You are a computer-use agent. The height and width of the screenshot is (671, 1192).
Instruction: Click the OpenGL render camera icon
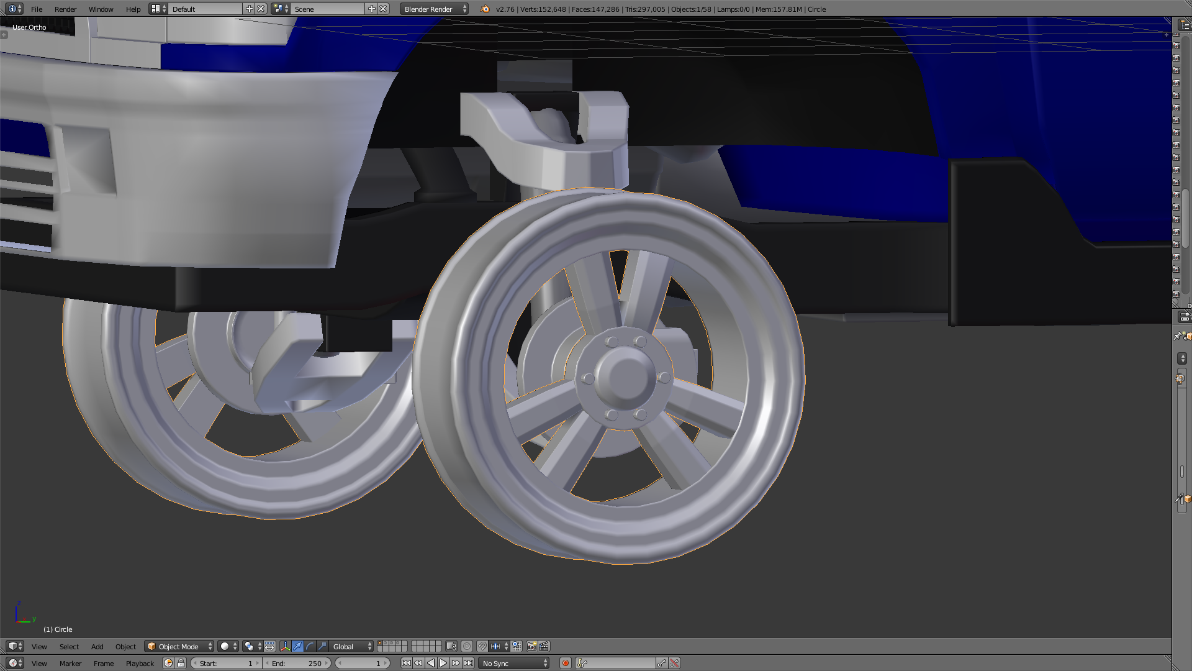pos(531,646)
